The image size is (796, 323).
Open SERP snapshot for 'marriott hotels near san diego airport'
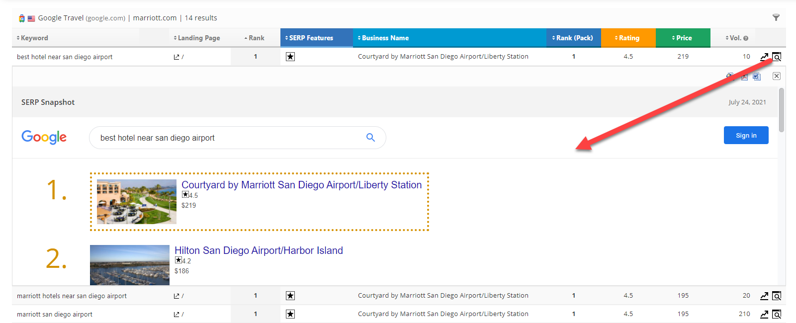click(777, 296)
